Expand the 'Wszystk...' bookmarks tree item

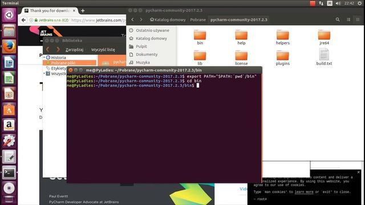[x=44, y=73]
